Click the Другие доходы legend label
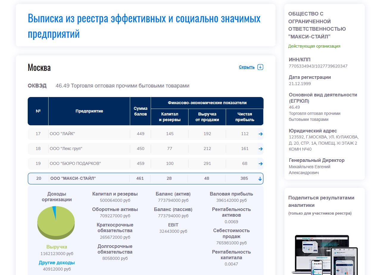 pos(57,263)
